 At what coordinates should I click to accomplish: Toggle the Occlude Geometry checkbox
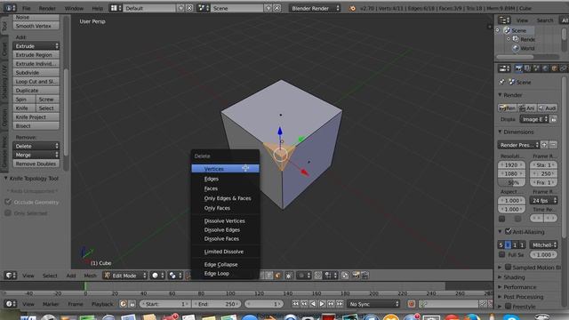(x=8, y=202)
